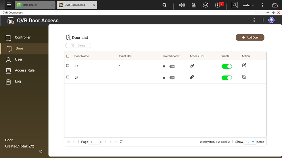Turn off the 2F door enable toggle
Image resolution: width=282 pixels, height=158 pixels.
(x=226, y=78)
